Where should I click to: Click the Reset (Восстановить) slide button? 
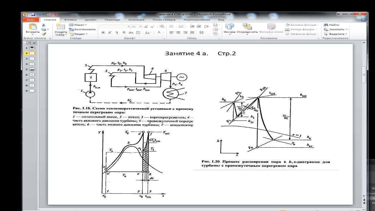83,29
